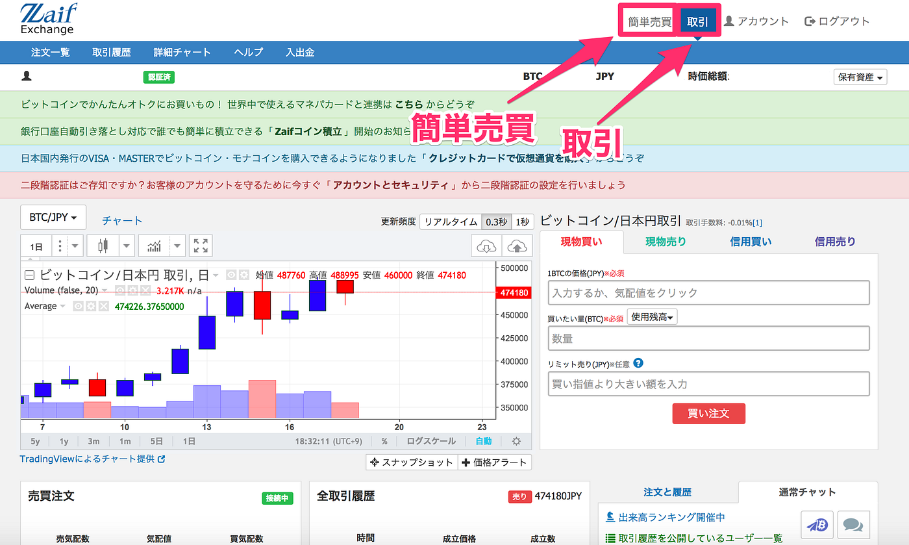
Task: Open 詳細チャート in the navigation bar
Action: (182, 53)
